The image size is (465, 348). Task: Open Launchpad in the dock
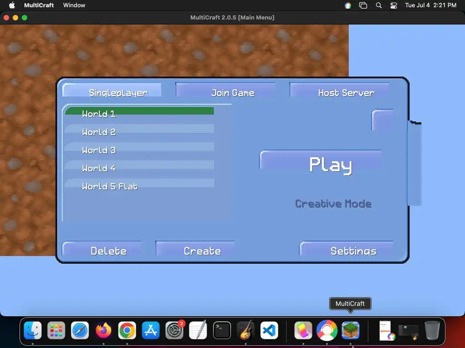pos(56,330)
